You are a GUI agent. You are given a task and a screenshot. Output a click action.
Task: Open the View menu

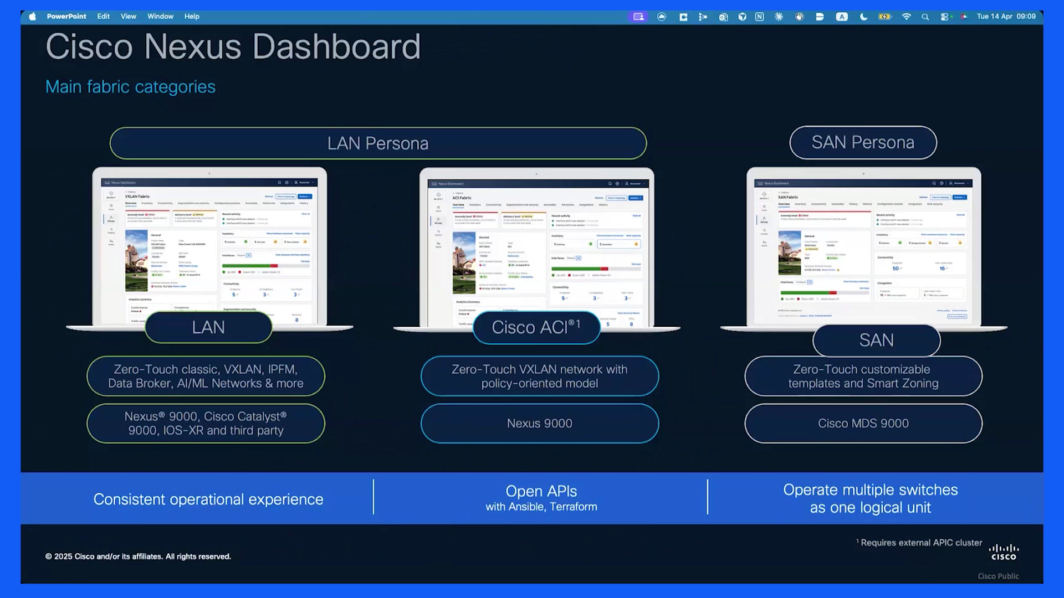[129, 17]
